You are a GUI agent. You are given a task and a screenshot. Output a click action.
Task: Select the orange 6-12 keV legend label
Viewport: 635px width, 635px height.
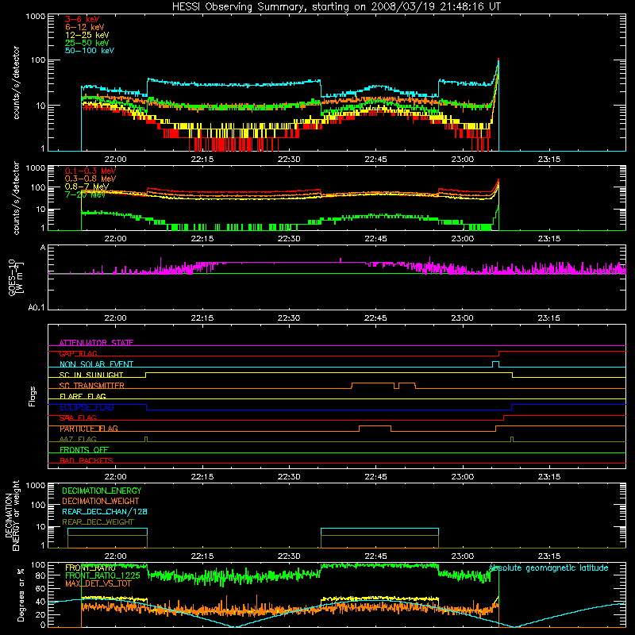(84, 27)
